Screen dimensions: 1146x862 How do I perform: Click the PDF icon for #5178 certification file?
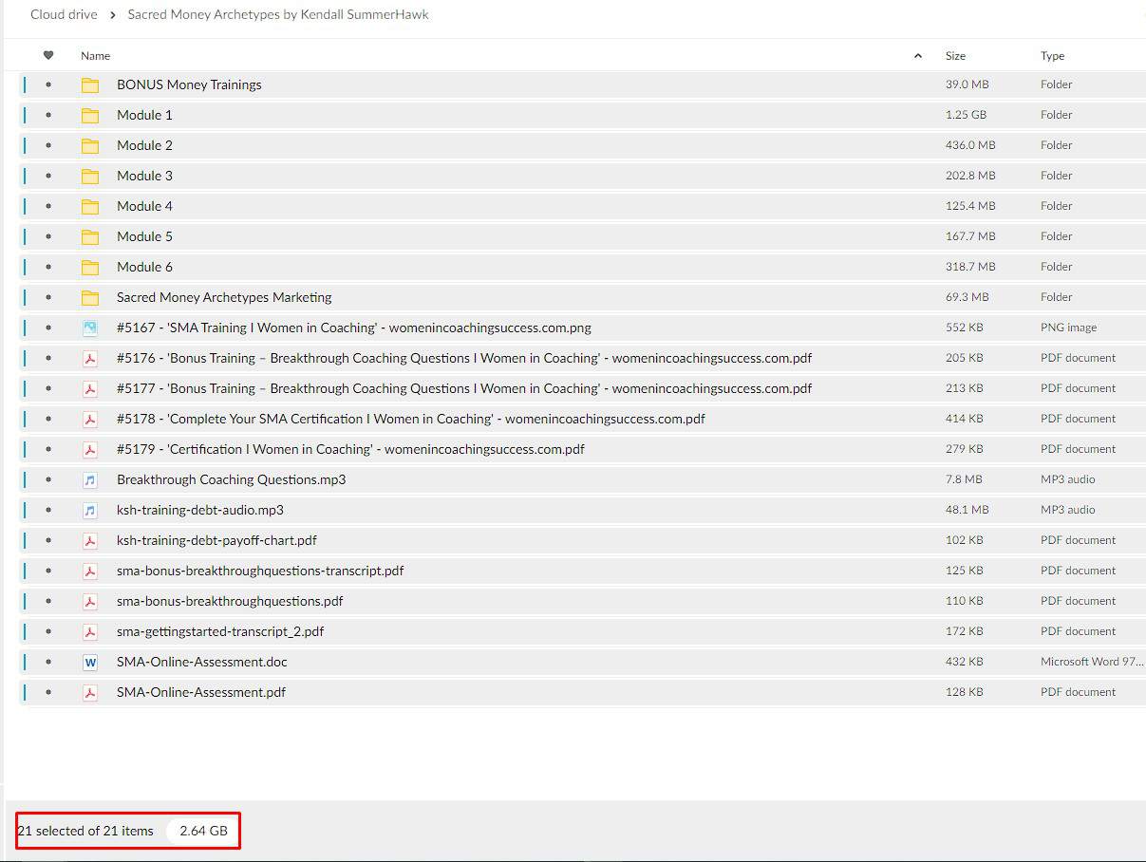90,419
